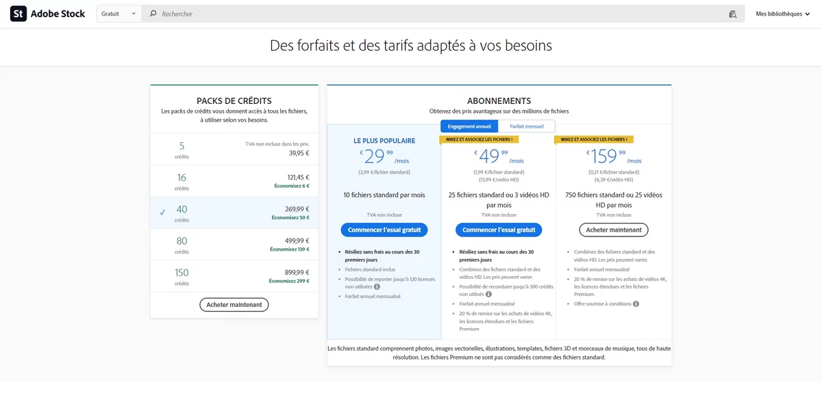Click the 121,45 € price
This screenshot has height=395, width=822.
point(297,177)
